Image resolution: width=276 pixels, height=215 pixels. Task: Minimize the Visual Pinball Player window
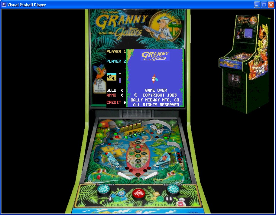(x=257, y=5)
